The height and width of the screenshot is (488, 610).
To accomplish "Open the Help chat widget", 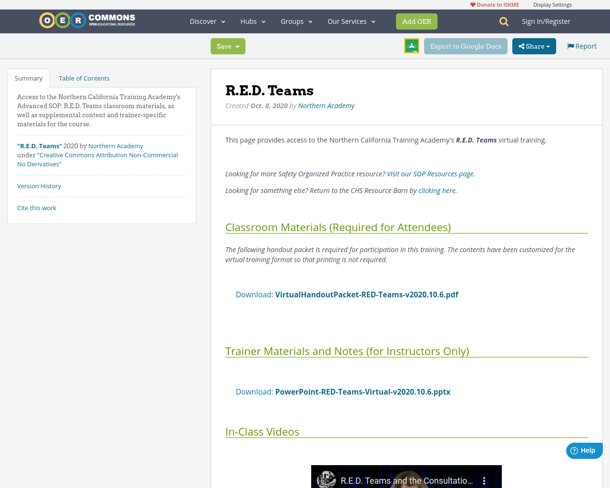I will pos(583,450).
